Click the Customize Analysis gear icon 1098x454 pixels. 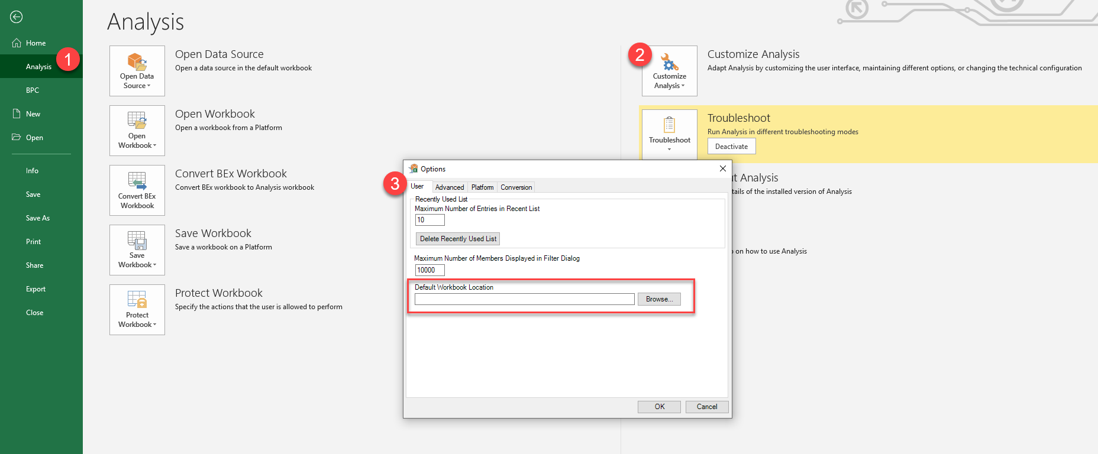(x=670, y=62)
